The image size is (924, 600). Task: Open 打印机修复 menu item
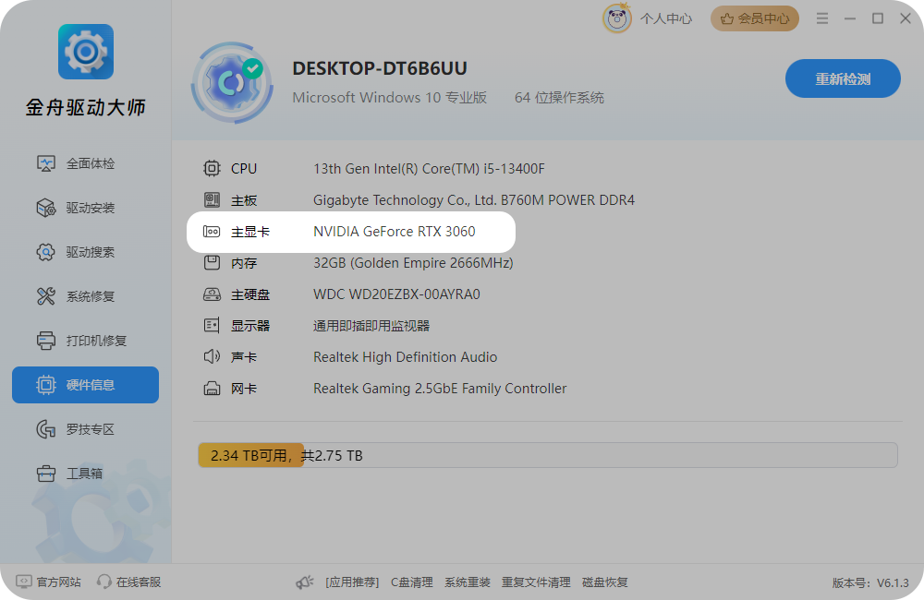[x=85, y=341]
